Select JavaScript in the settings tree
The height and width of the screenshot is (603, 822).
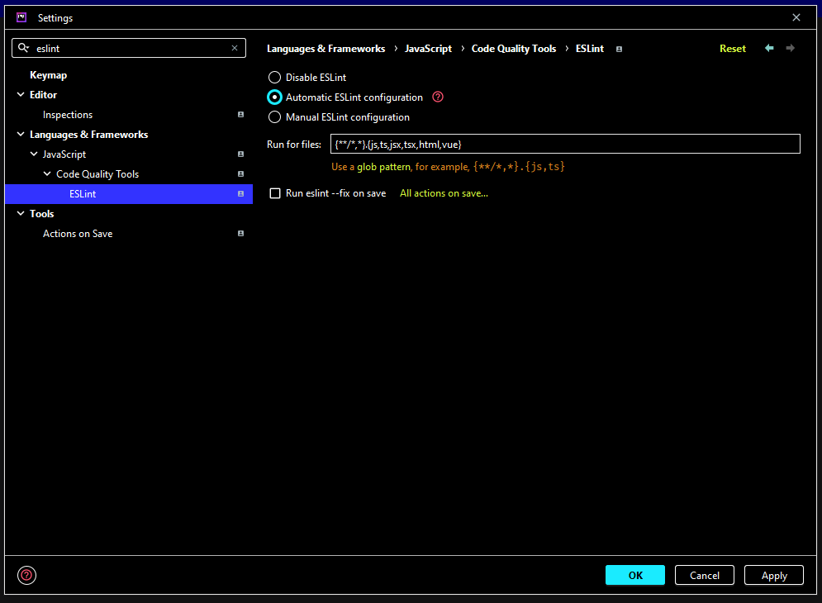point(64,154)
